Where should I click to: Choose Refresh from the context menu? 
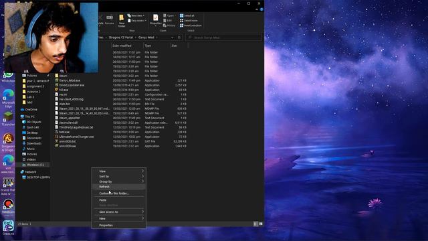pyautogui.click(x=119, y=187)
